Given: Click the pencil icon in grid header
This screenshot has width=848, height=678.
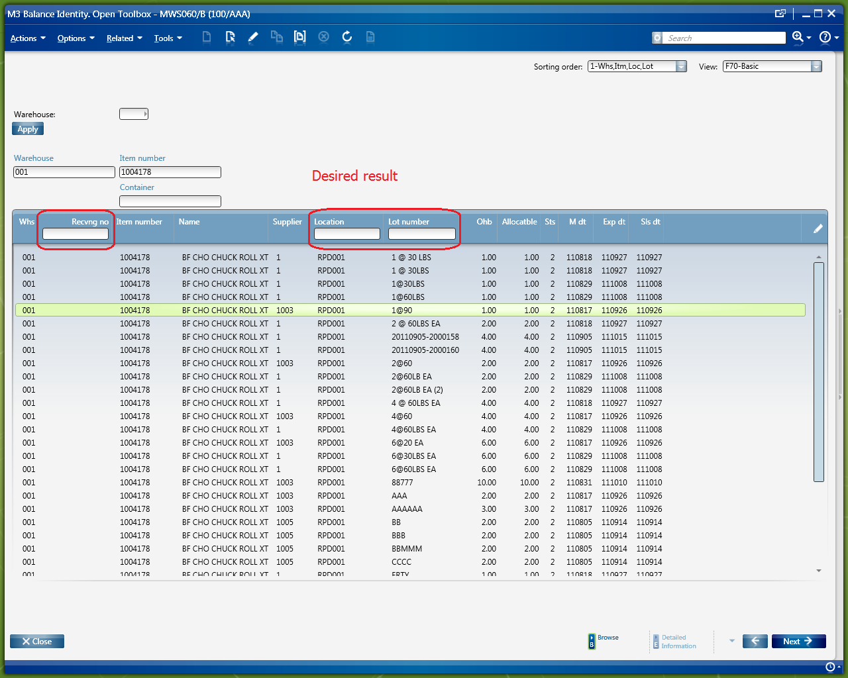Looking at the screenshot, I should [x=818, y=228].
